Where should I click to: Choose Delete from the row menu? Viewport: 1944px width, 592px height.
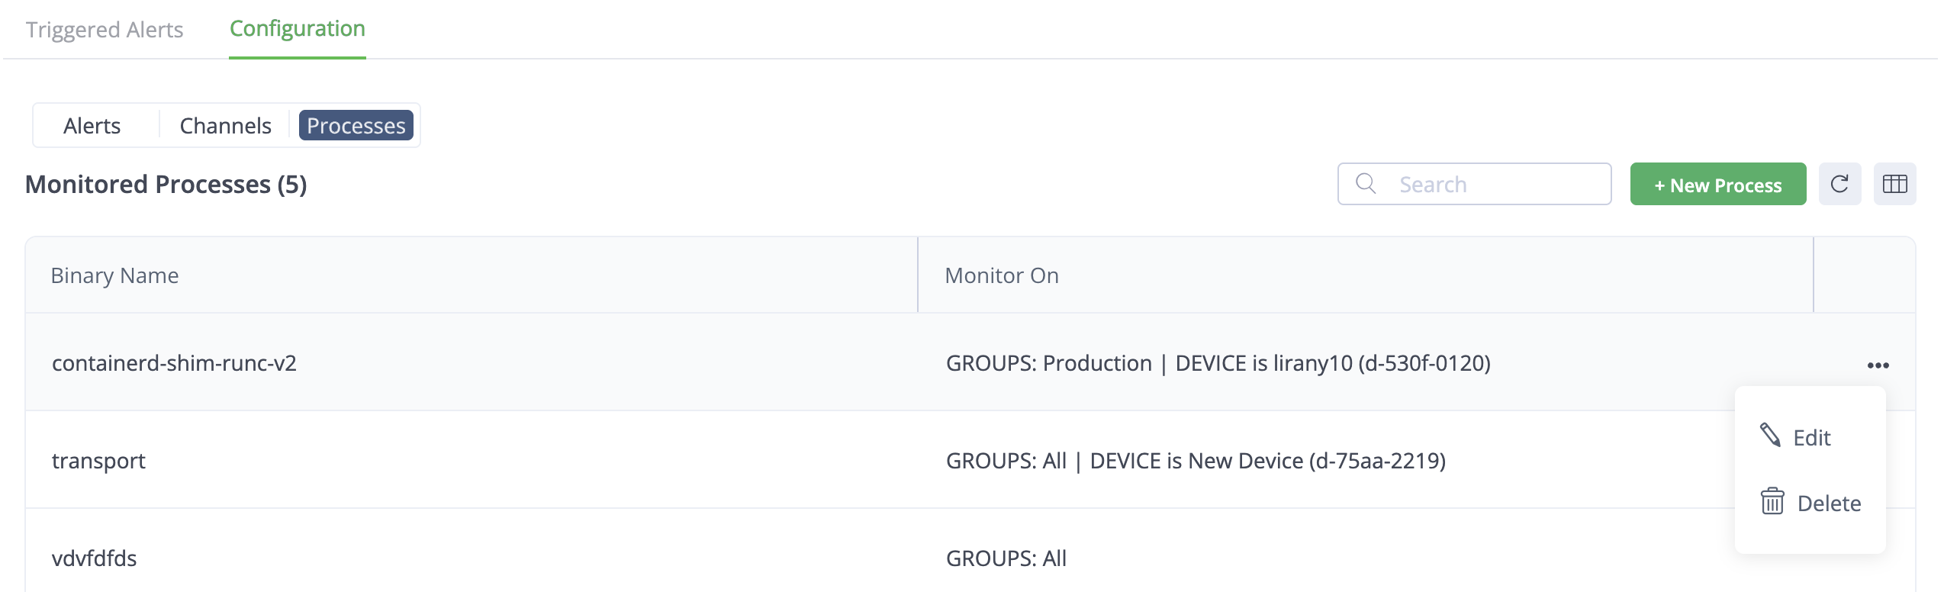(1828, 504)
